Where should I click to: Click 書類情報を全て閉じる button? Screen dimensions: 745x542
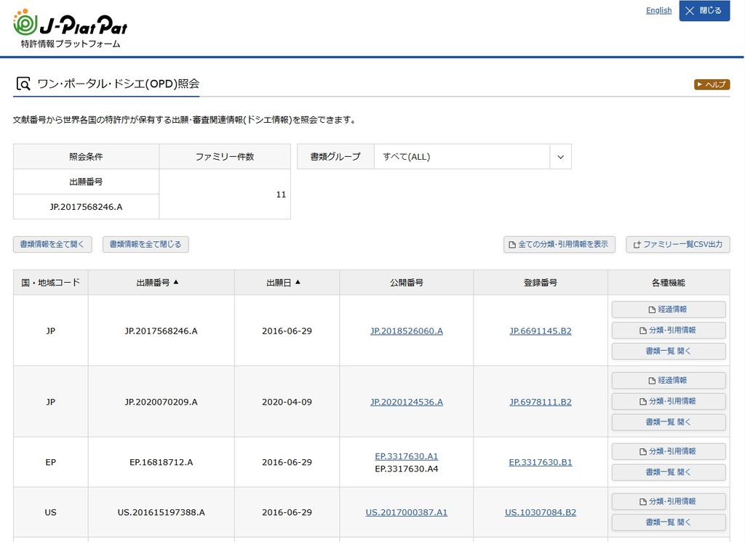(x=146, y=244)
